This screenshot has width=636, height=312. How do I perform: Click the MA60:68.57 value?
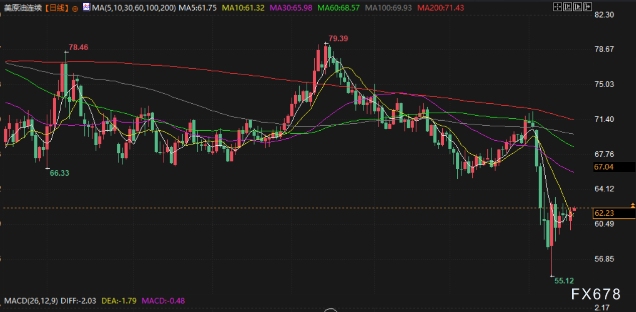(x=339, y=8)
